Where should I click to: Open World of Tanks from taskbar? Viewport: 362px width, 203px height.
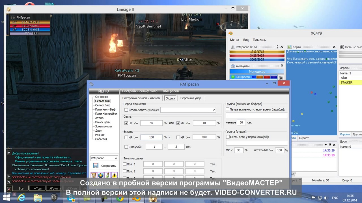[54, 198]
